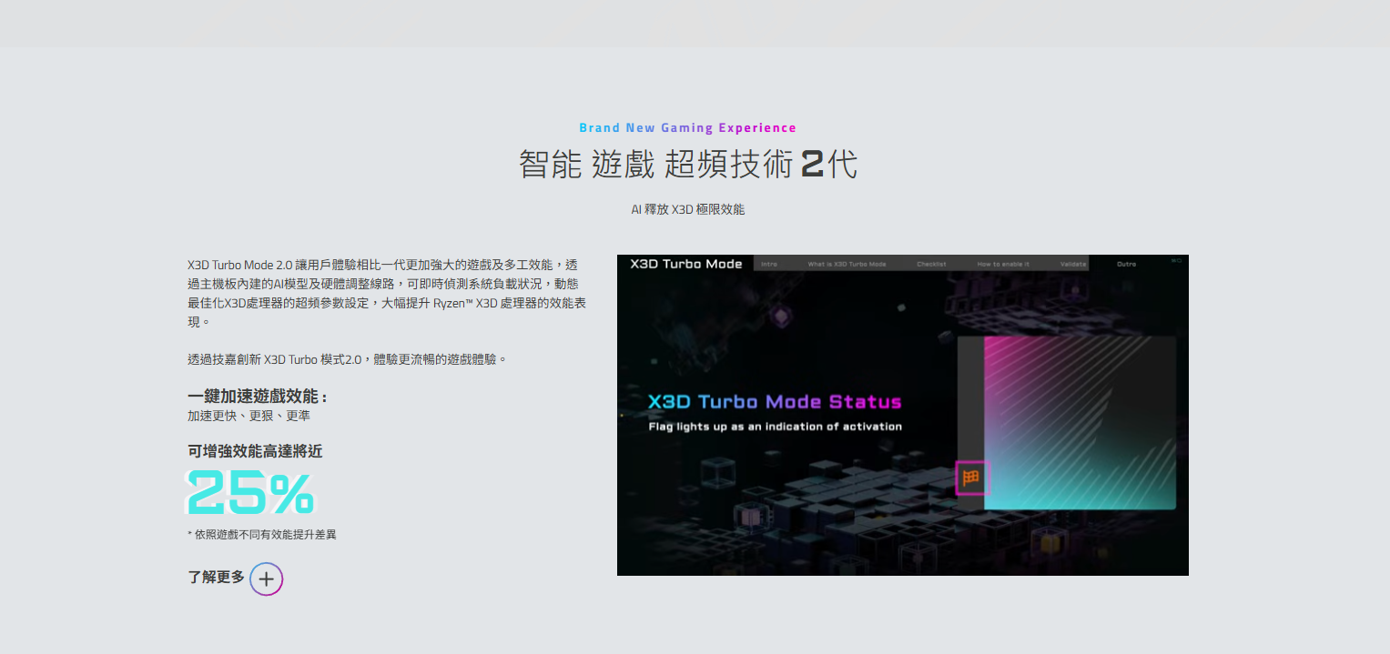Screen dimensions: 1390x654
Task: Click the 智能 遊戲 超頻技術 2代 heading
Action: (687, 165)
